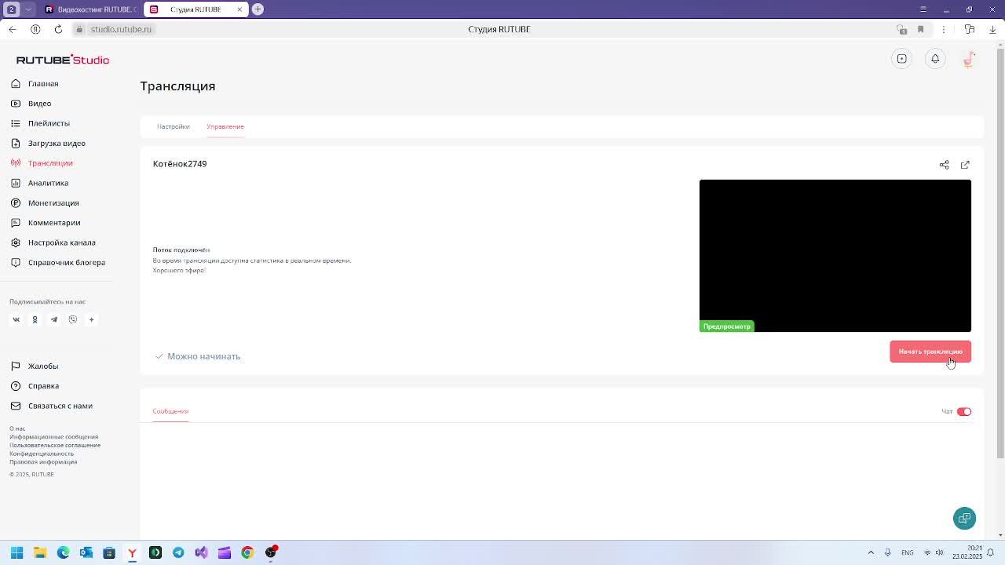1005x565 pixels.
Task: Open Google Chrome from the taskbar
Action: 247,552
